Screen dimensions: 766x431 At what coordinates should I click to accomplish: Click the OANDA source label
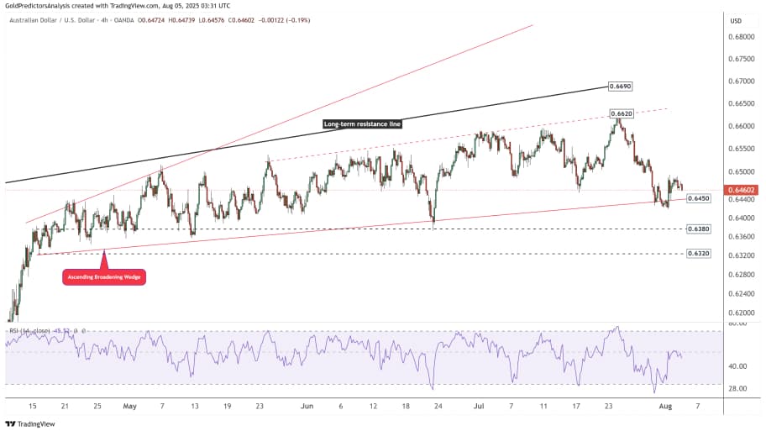click(123, 20)
